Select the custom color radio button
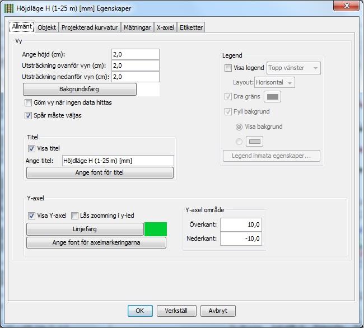This screenshot has width=364, height=328. pyautogui.click(x=239, y=142)
